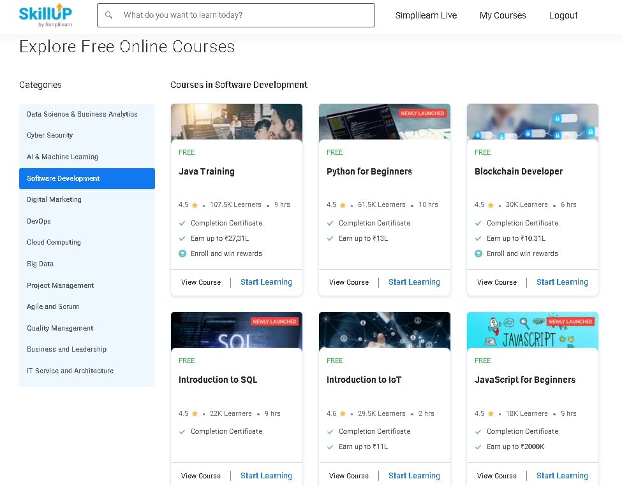
Task: Click the rewards icon on Blockchain Developer card
Action: coord(478,254)
